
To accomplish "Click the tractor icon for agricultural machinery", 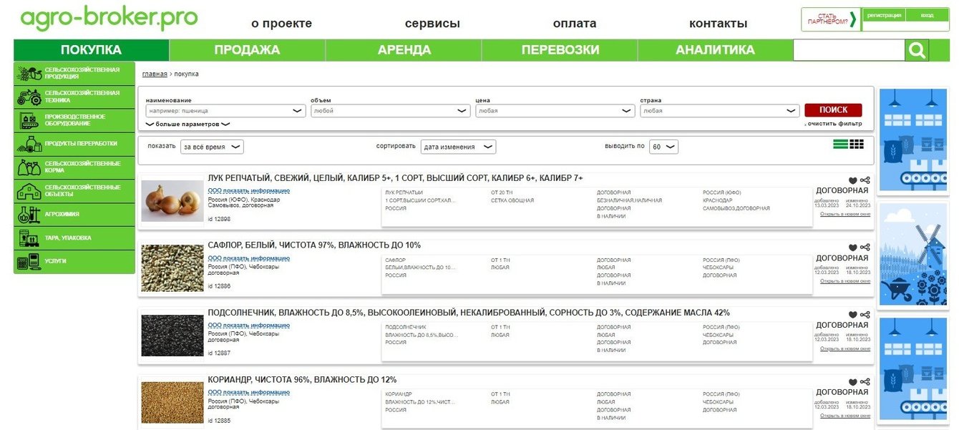I will (29, 97).
